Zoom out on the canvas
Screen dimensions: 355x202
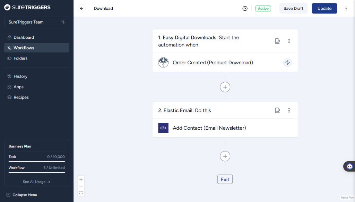click(x=81, y=186)
